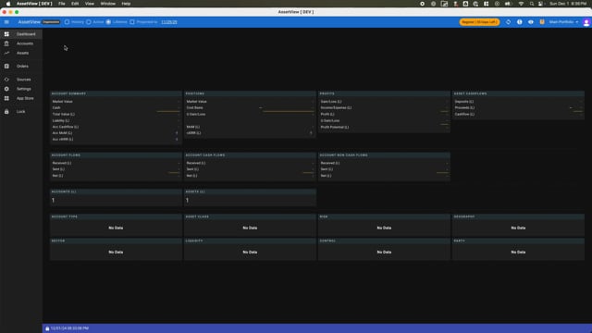Click the info circle icon in toolbar

click(x=520, y=22)
